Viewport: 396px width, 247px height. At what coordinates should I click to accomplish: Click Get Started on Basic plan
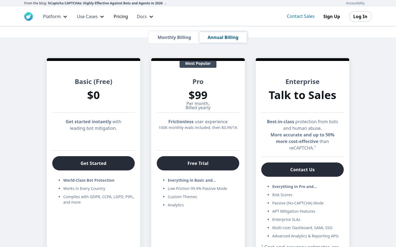coord(94,163)
